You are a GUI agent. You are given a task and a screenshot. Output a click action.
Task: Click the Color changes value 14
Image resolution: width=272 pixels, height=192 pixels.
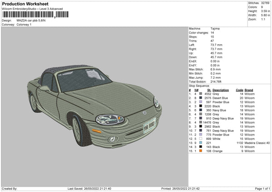coord(212,33)
